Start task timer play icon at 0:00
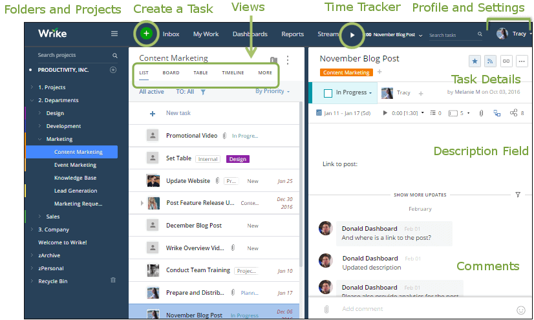 tap(385, 112)
